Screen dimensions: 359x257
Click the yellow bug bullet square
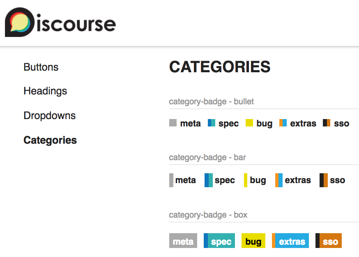coord(249,123)
